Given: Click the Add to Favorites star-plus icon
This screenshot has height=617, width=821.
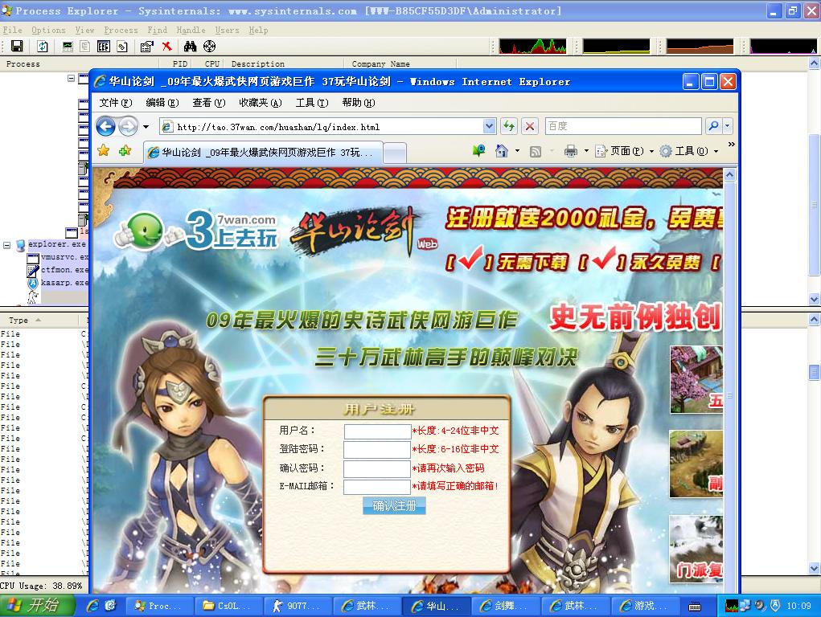Looking at the screenshot, I should [125, 151].
